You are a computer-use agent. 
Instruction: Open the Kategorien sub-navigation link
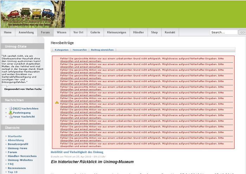pos(61,50)
